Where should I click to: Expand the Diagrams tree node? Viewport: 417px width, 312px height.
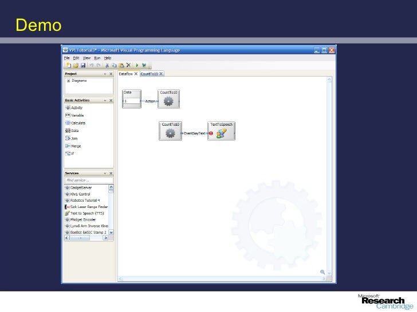68,81
